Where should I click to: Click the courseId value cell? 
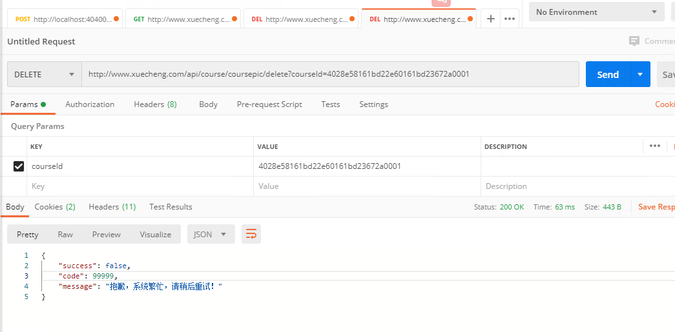coord(367,166)
